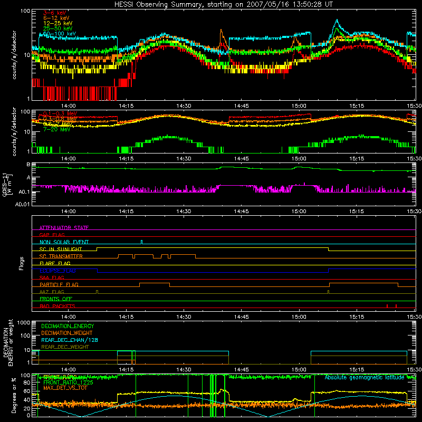422x422 pixels.
Task: Click the DECIMATION ENERGY or weight axis label
Action: [x=8, y=342]
